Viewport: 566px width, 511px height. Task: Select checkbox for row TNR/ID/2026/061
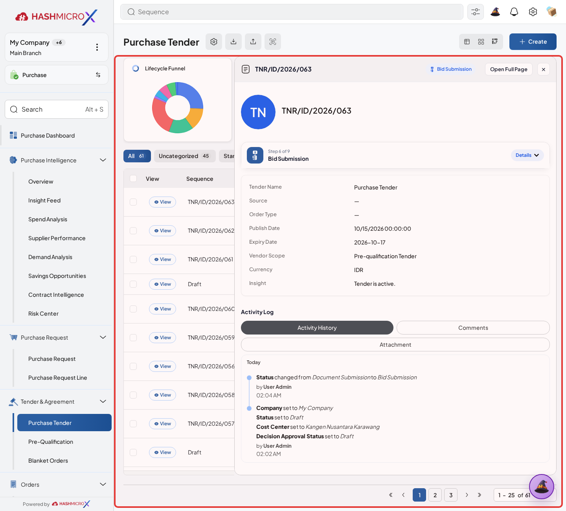click(x=133, y=259)
